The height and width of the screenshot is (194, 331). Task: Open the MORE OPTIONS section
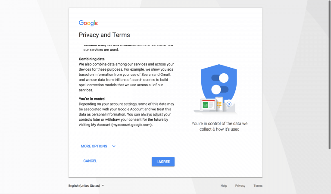(94, 146)
